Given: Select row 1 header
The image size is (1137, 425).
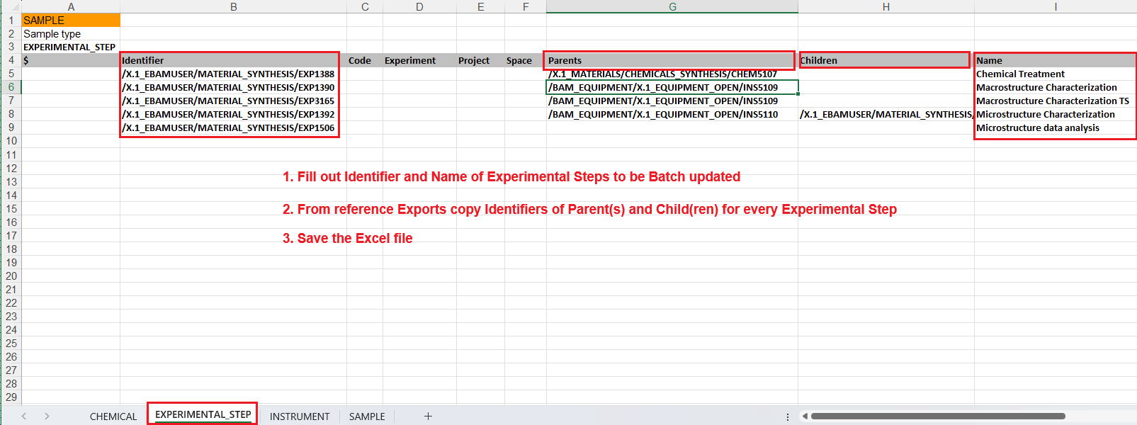Looking at the screenshot, I should (11, 20).
